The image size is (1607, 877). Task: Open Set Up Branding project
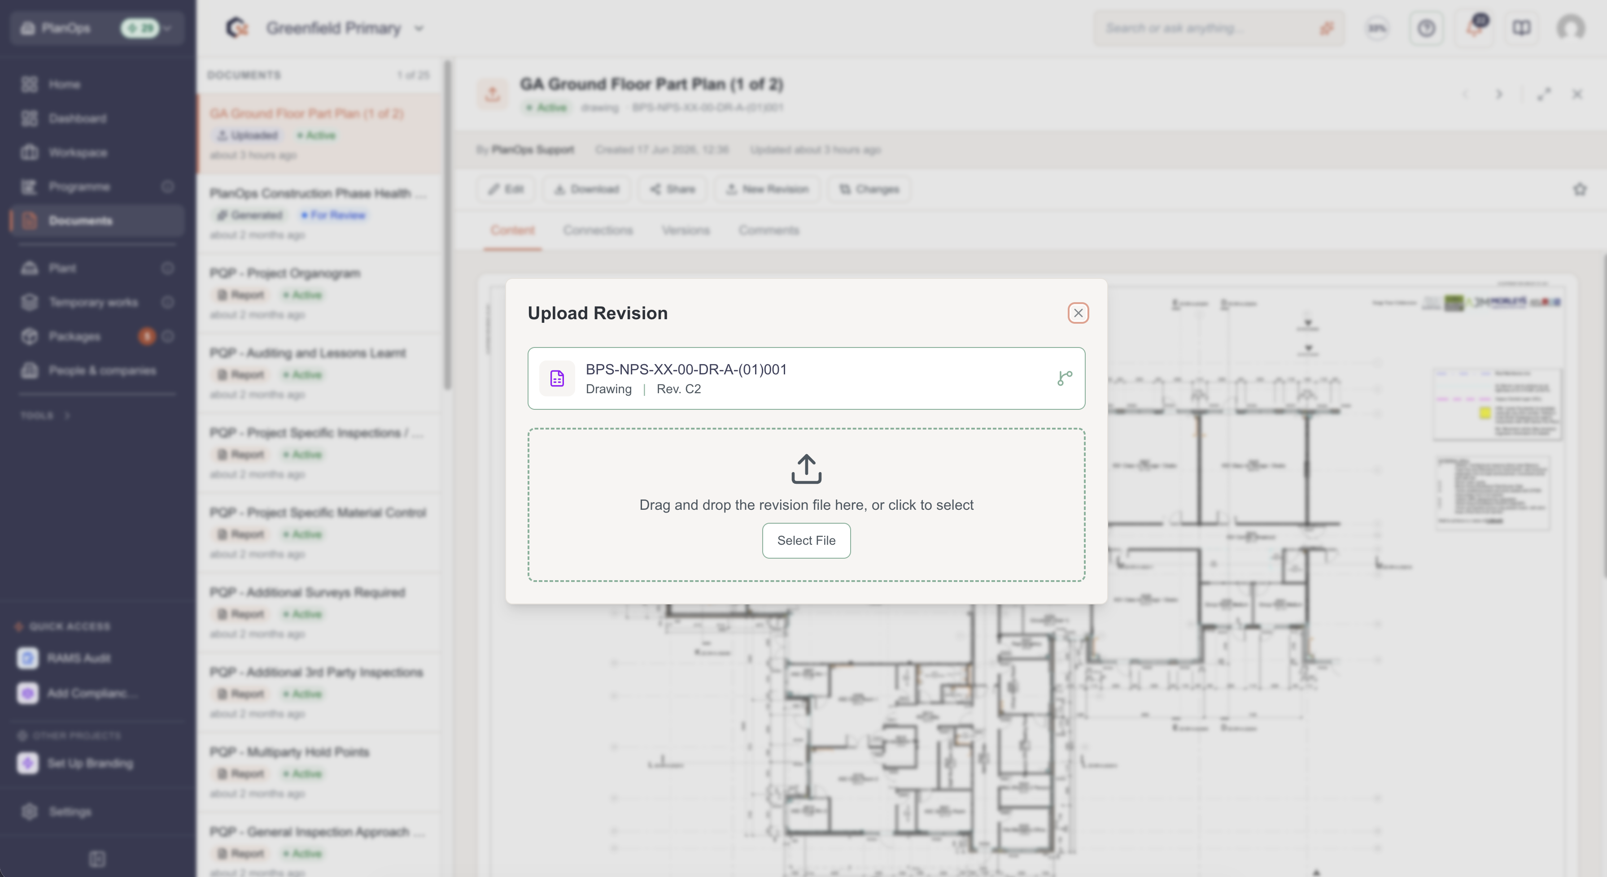pyautogui.click(x=97, y=763)
